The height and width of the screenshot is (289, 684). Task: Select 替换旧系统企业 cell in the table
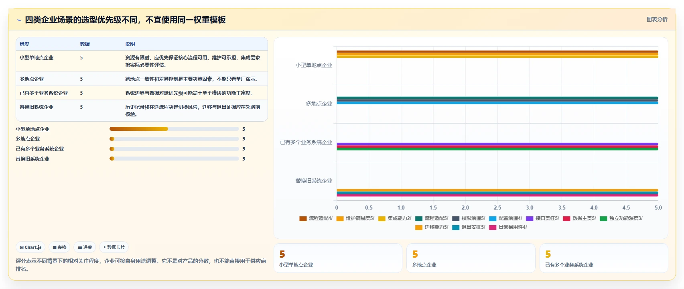37,107
